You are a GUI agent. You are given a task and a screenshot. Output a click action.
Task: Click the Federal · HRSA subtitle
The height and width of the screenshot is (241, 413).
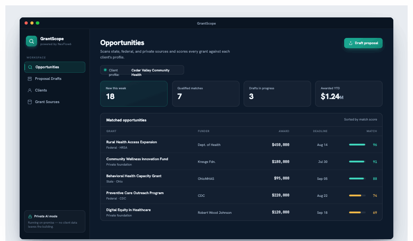coord(117,148)
